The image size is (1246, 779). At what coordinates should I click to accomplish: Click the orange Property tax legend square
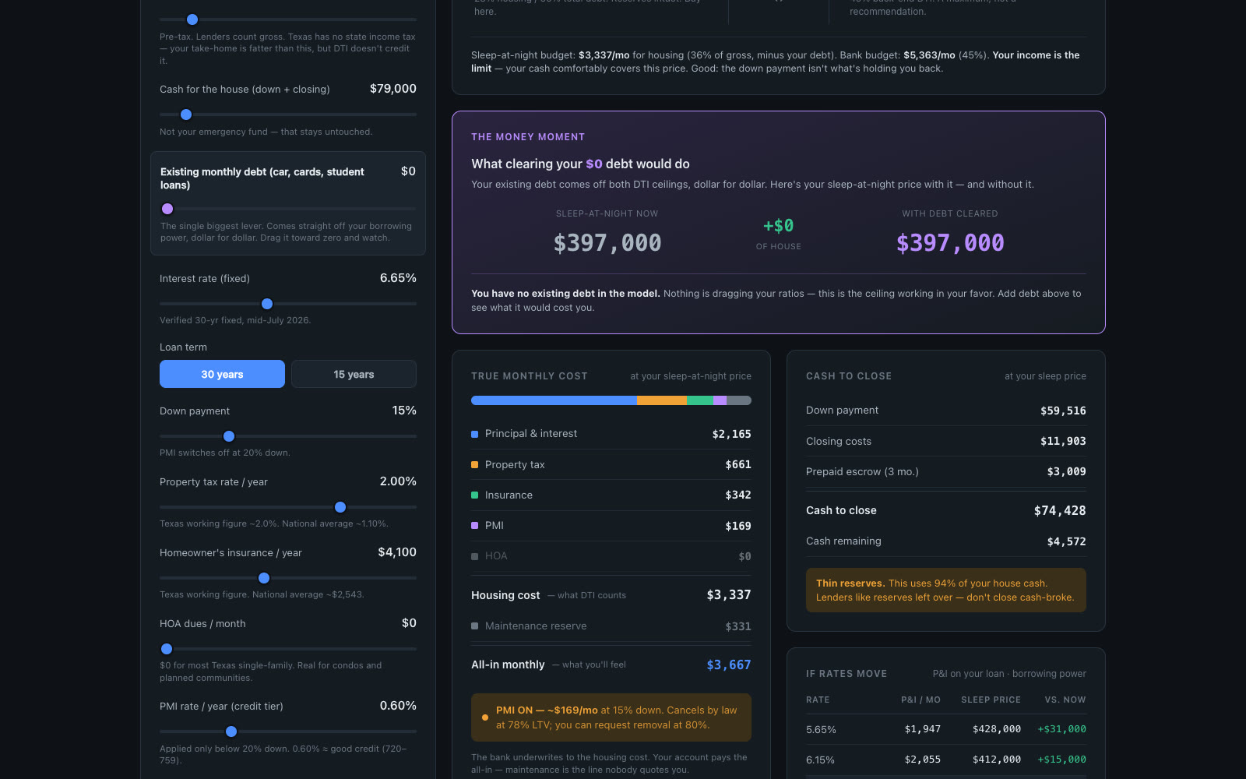tap(475, 465)
